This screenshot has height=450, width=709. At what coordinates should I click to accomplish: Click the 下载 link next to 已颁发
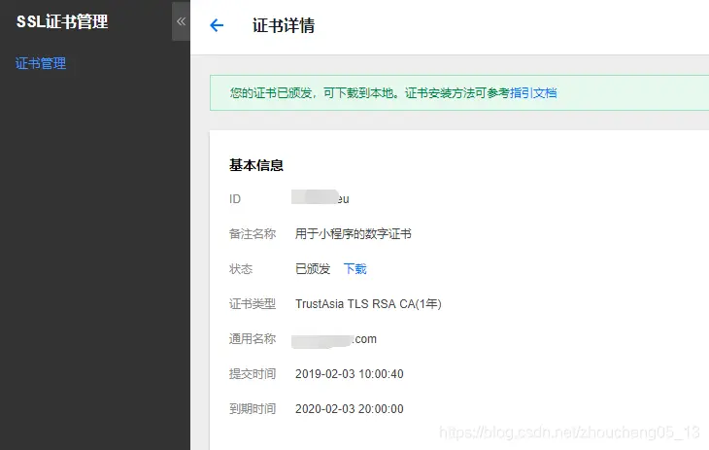[354, 269]
